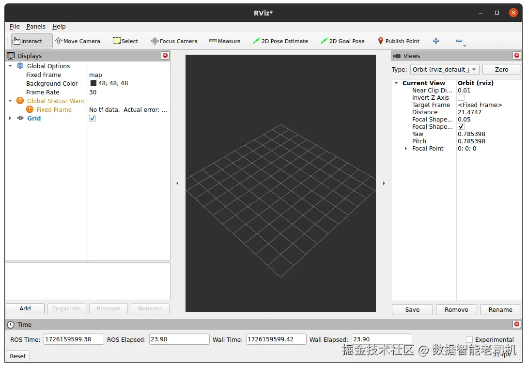The width and height of the screenshot is (527, 367).
Task: Toggle the Grid display checkbox
Action: pos(93,118)
